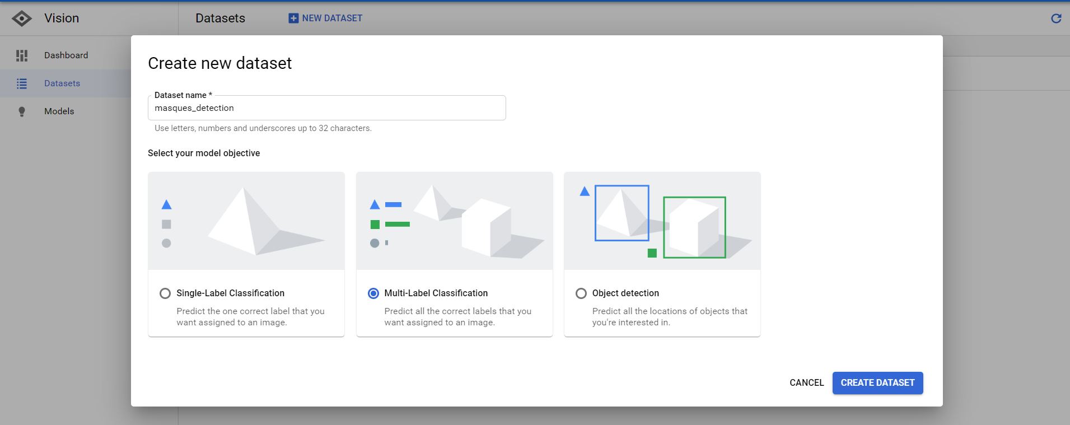Click the Models lightbulb icon
1070x425 pixels.
point(22,111)
